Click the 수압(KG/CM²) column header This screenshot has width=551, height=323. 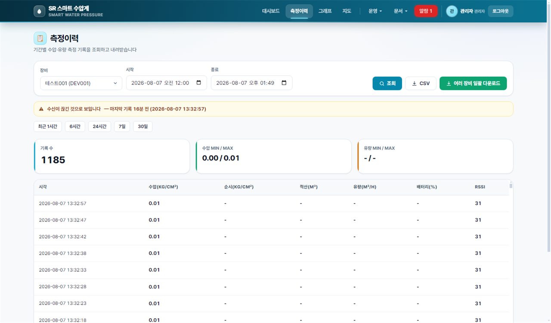[164, 187]
